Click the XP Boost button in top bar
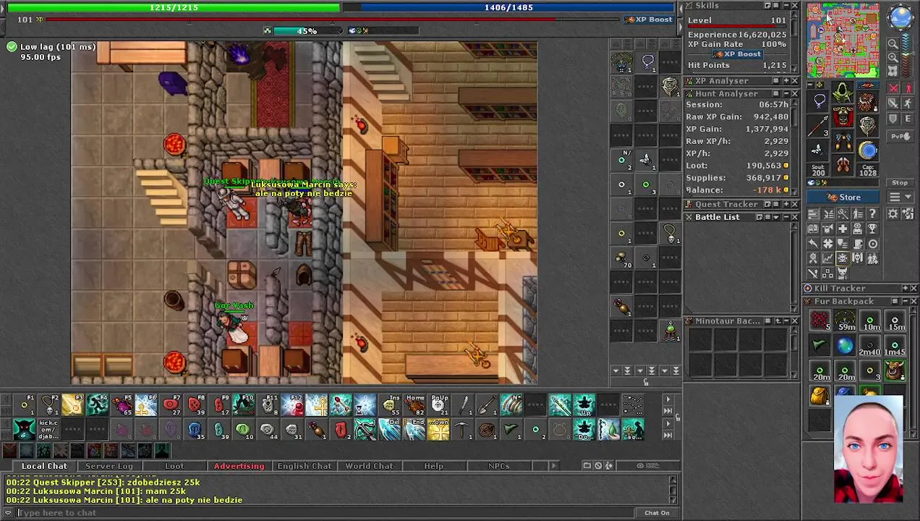Image resolution: width=920 pixels, height=521 pixels. pyautogui.click(x=649, y=20)
